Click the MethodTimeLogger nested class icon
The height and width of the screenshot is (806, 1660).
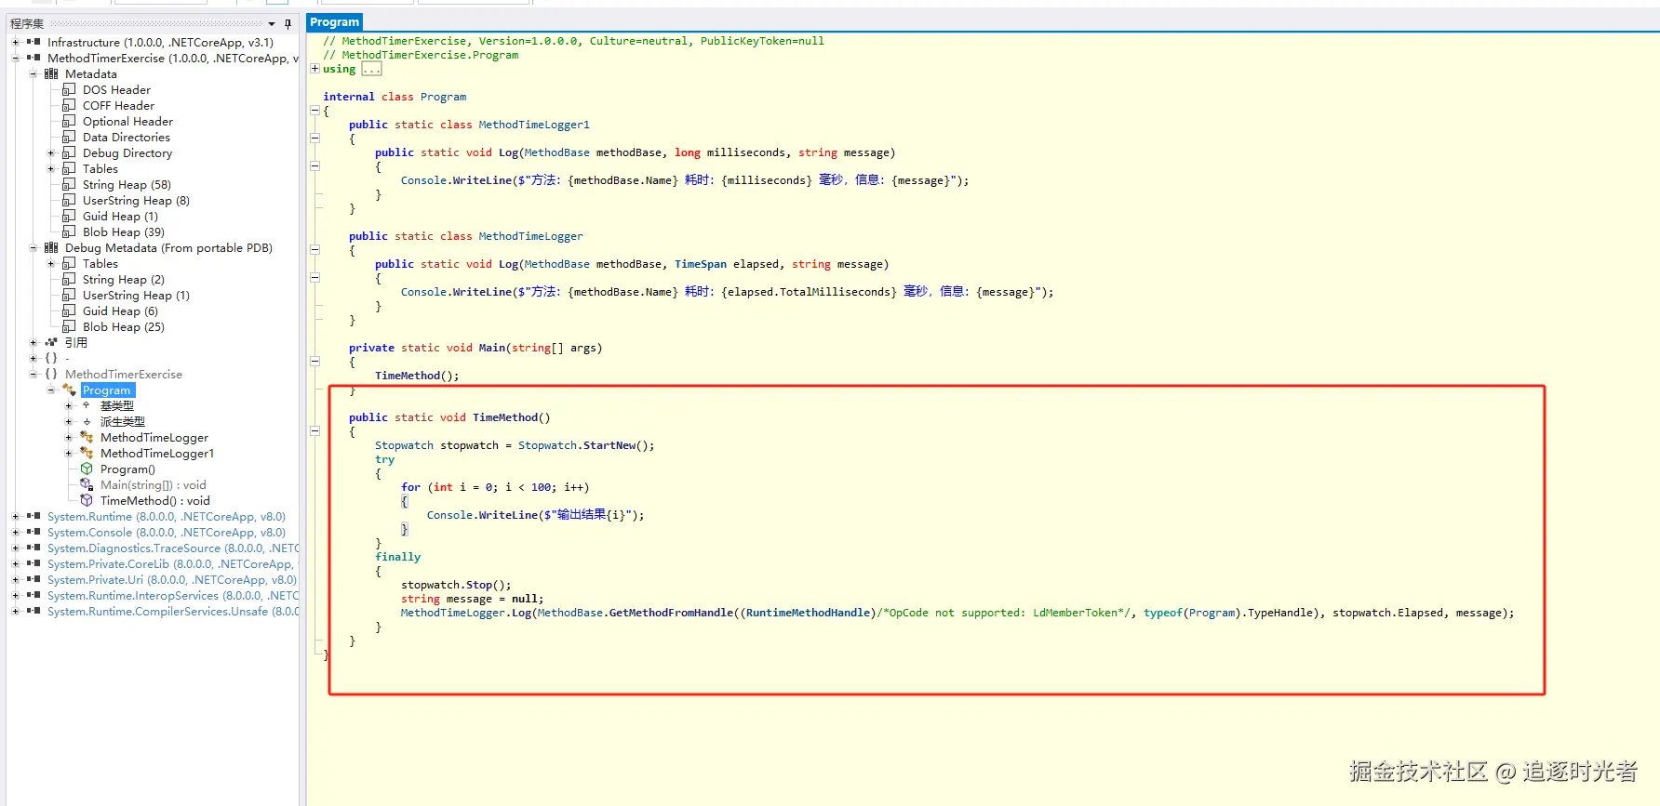pyautogui.click(x=87, y=437)
